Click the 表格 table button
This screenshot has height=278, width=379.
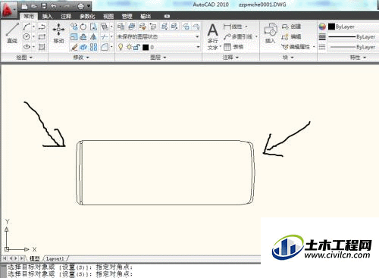click(x=233, y=47)
